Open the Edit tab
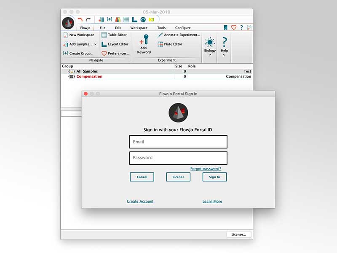The height and width of the screenshot is (253, 337). point(118,28)
